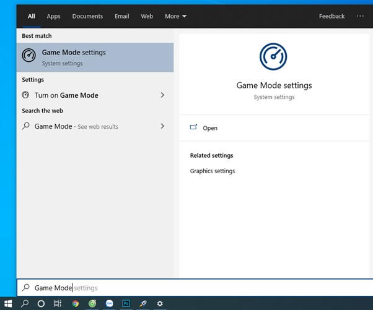The height and width of the screenshot is (310, 373).
Task: Click the Game Mode search input field
Action: click(x=195, y=288)
